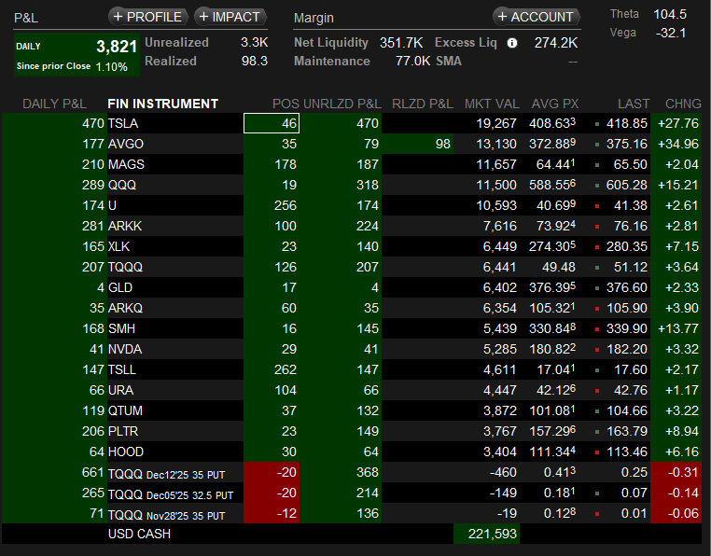The width and height of the screenshot is (711, 556).
Task: Sort by UNRLZD P&L column header
Action: pos(342,104)
